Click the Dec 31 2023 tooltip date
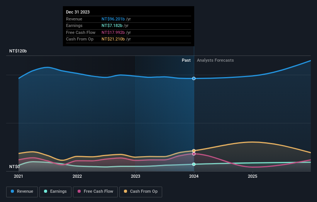Image resolution: width=317 pixels, height=202 pixels. pyautogui.click(x=78, y=12)
